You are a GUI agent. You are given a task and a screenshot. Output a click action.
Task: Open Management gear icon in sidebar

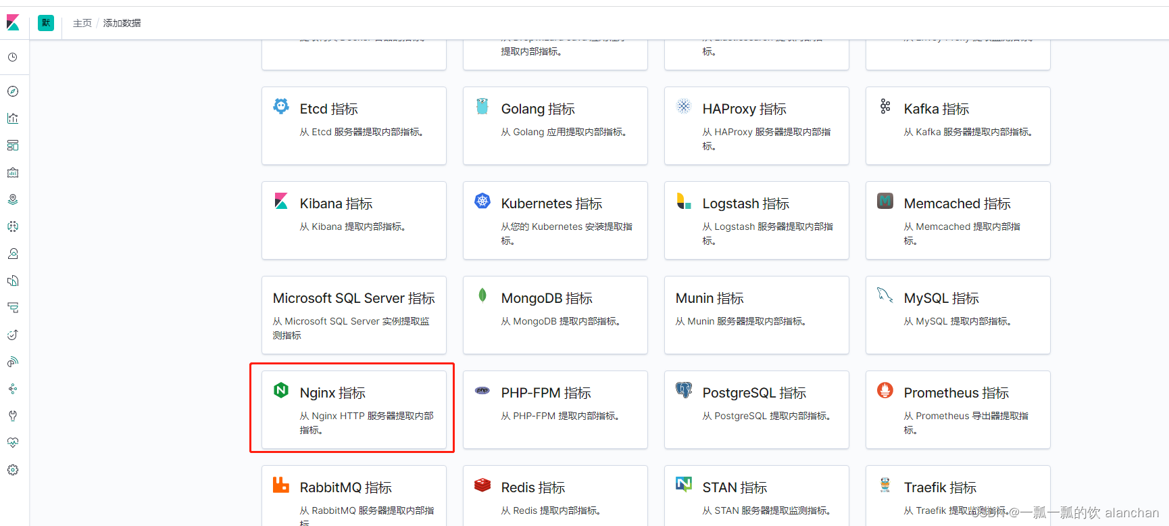13,470
